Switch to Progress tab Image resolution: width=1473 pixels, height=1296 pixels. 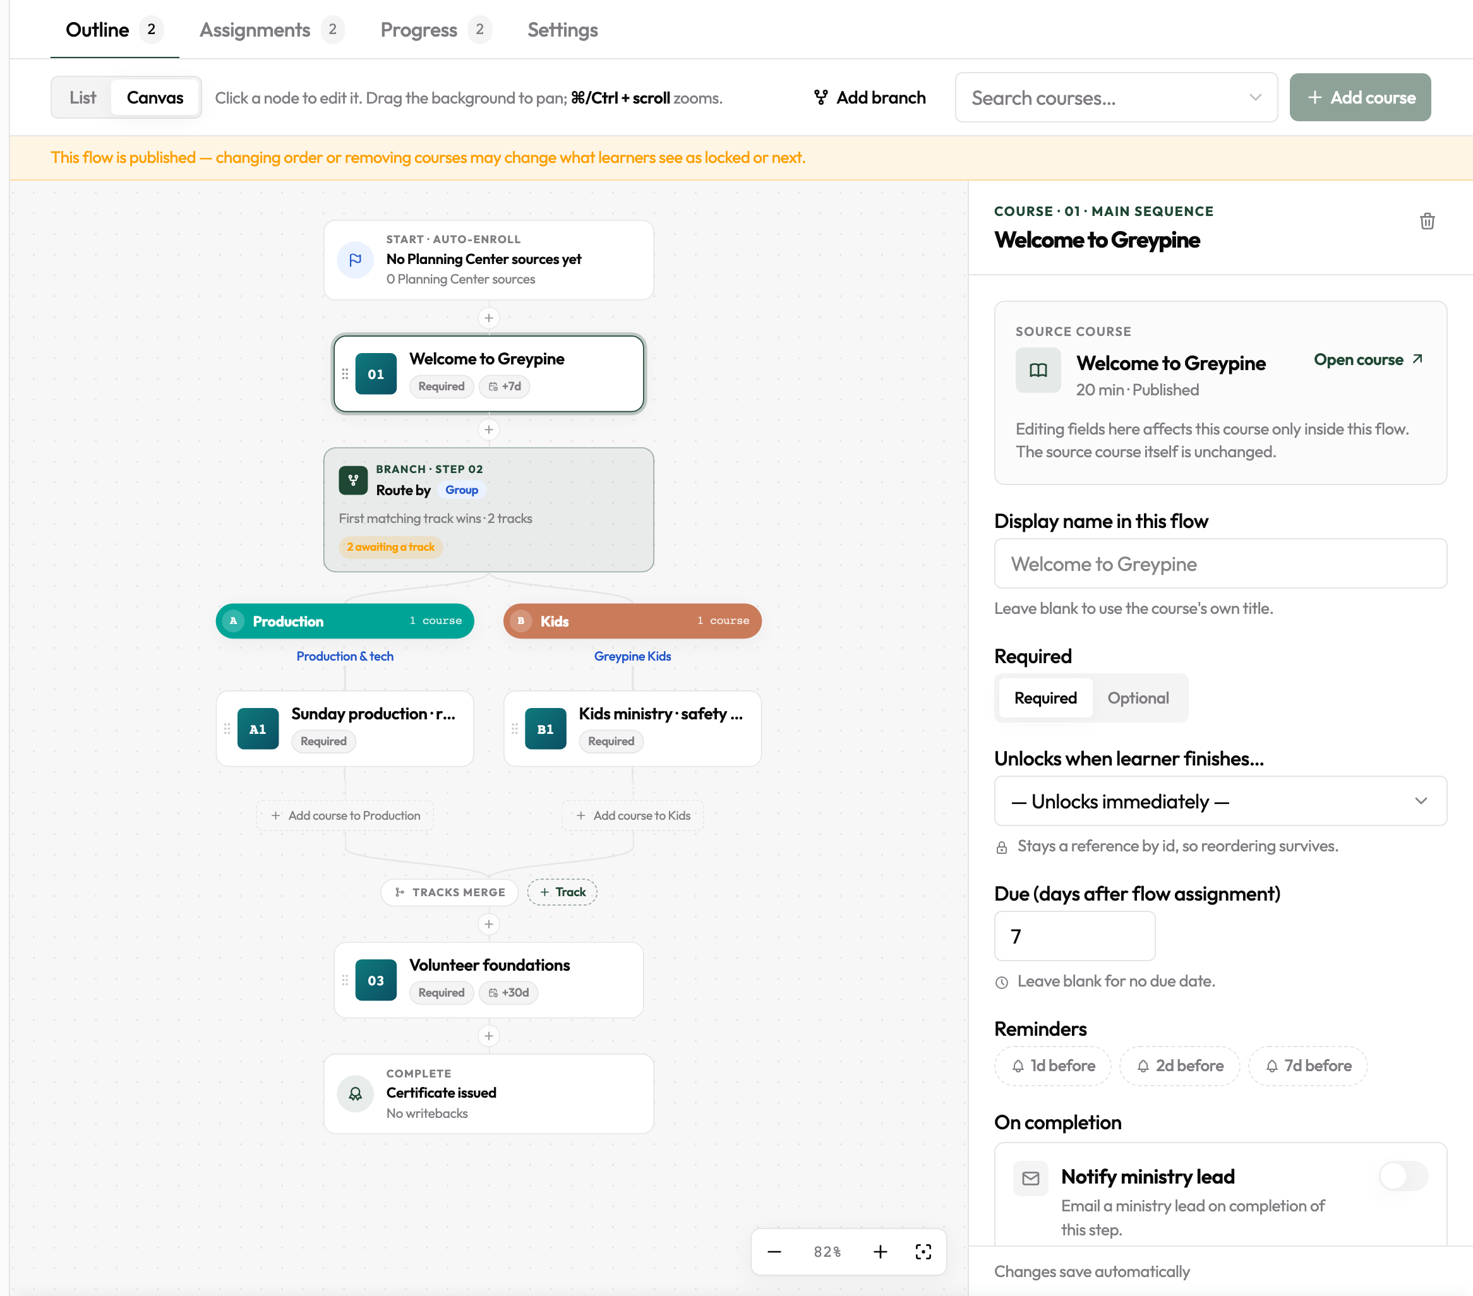436,30
